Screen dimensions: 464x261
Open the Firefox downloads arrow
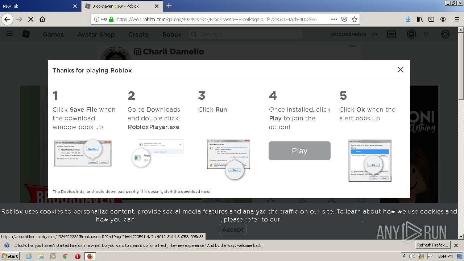coord(408,19)
